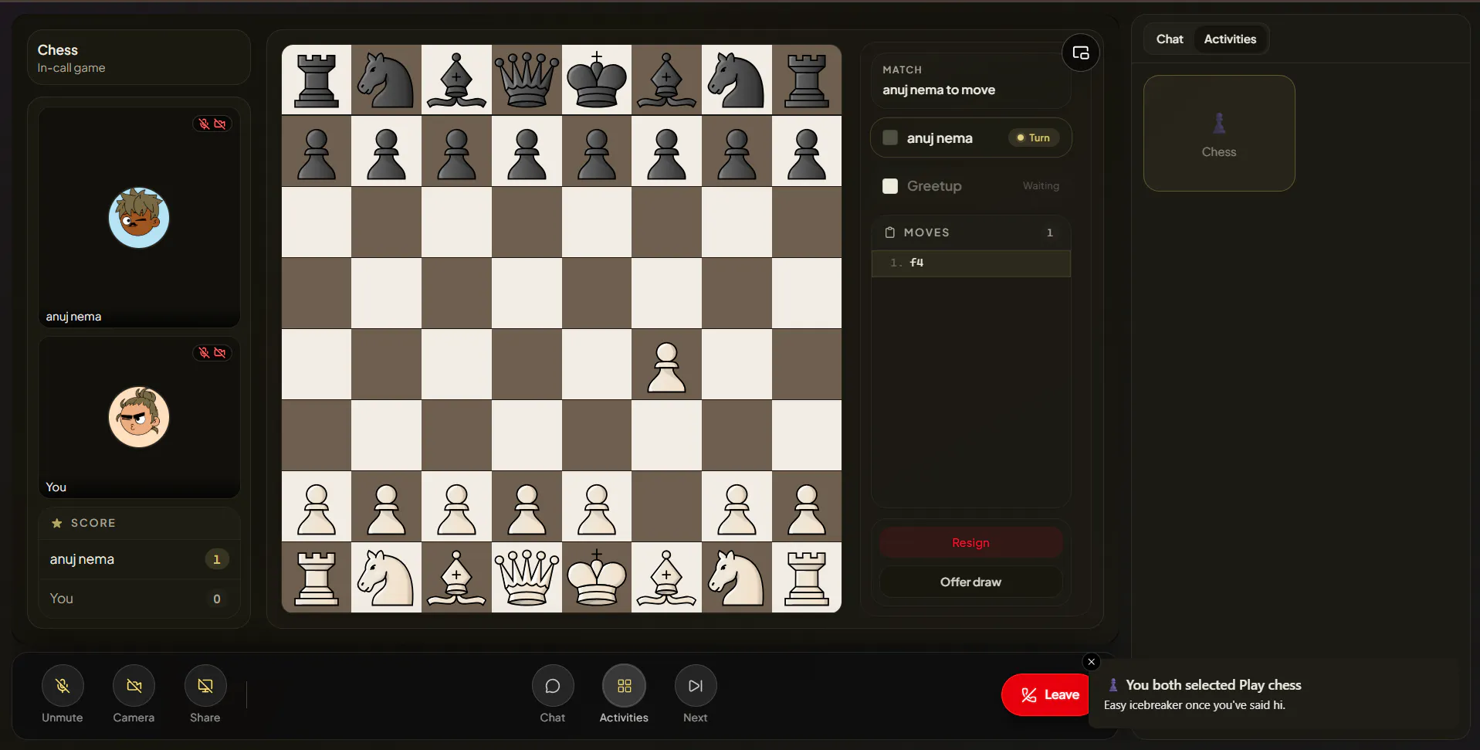Click anuj nema's avatar tile
Screen dimensions: 1480x750
pos(139,218)
